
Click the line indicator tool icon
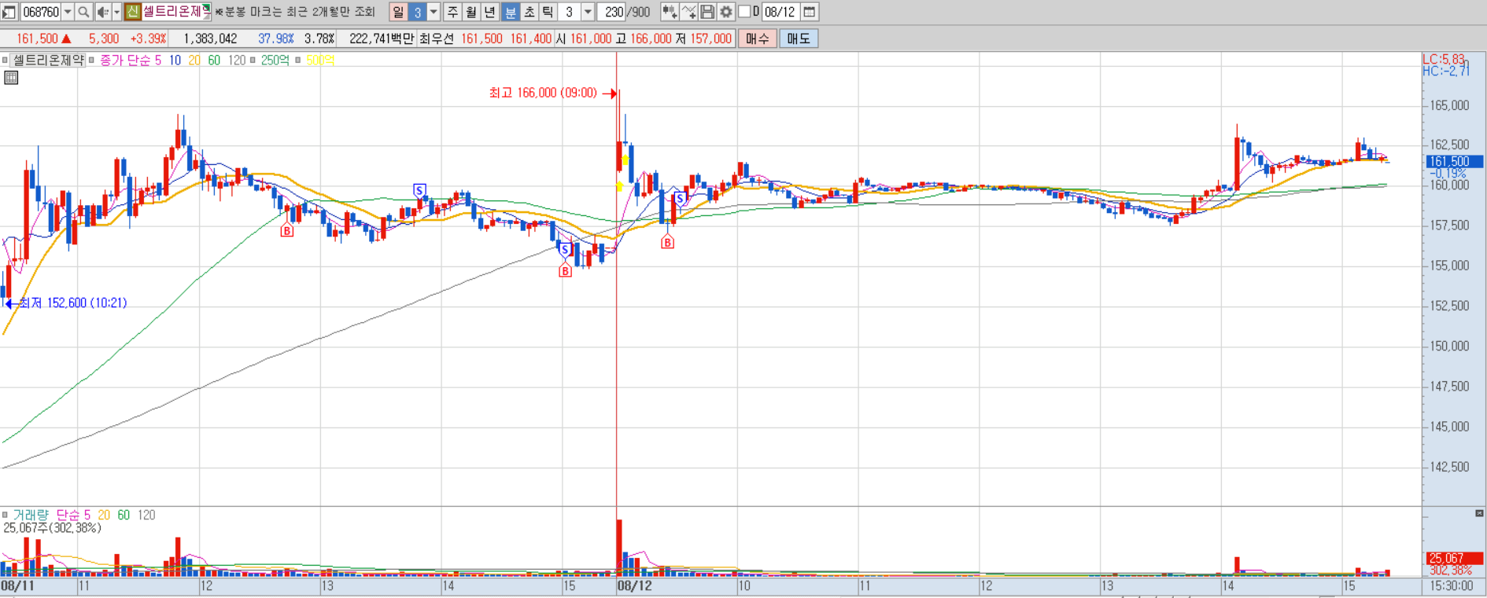click(688, 12)
